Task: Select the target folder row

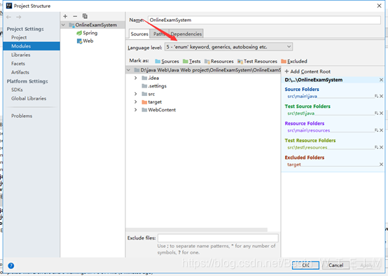Action: tap(152, 102)
